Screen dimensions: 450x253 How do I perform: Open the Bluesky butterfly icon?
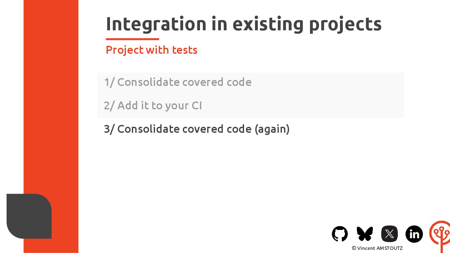pyautogui.click(x=365, y=234)
